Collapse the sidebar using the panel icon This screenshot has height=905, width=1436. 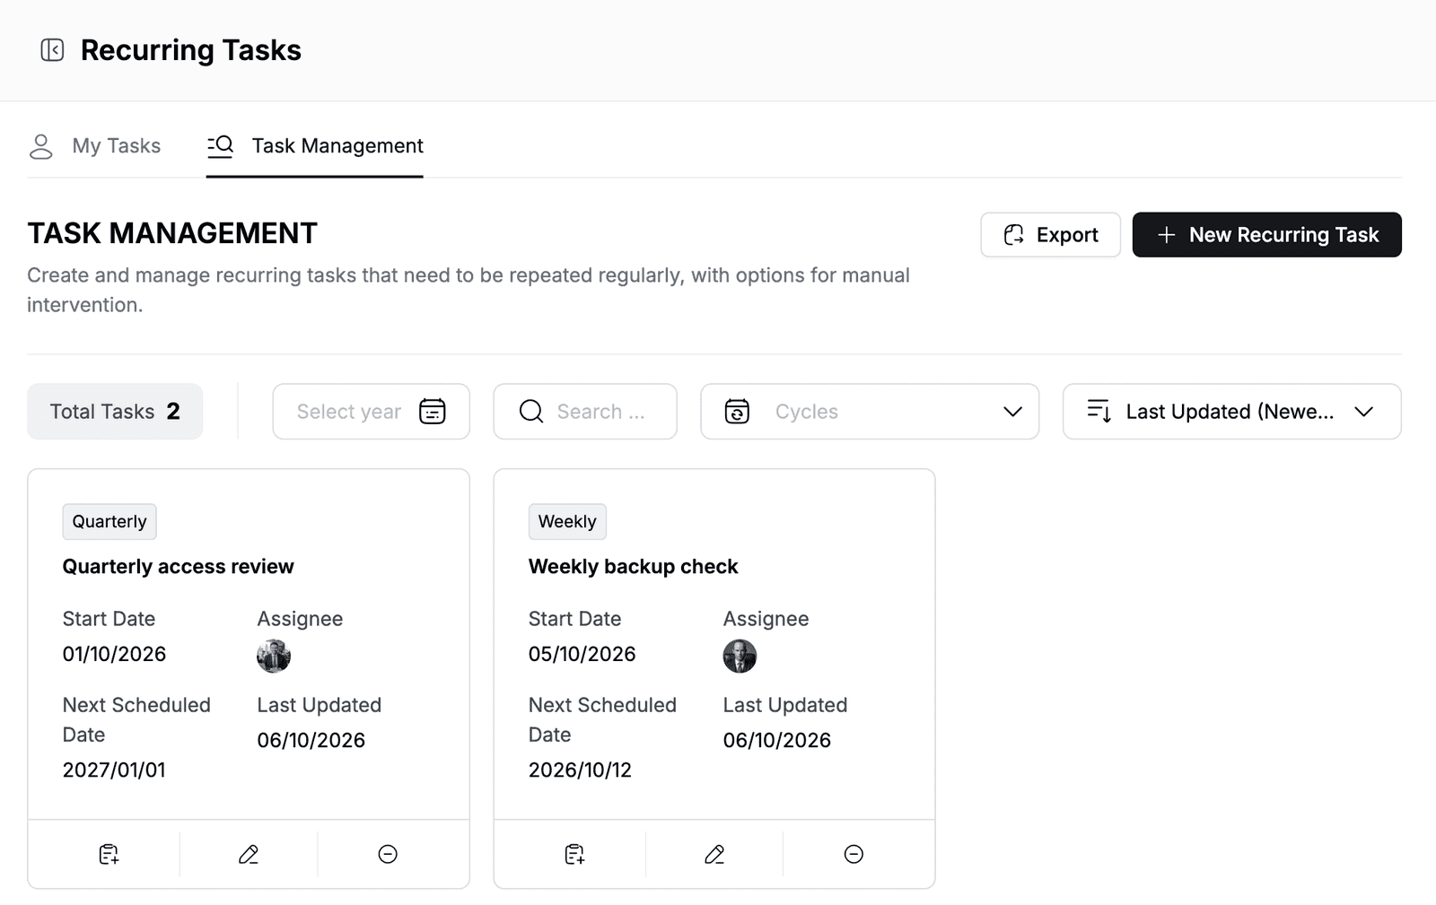pos(52,50)
